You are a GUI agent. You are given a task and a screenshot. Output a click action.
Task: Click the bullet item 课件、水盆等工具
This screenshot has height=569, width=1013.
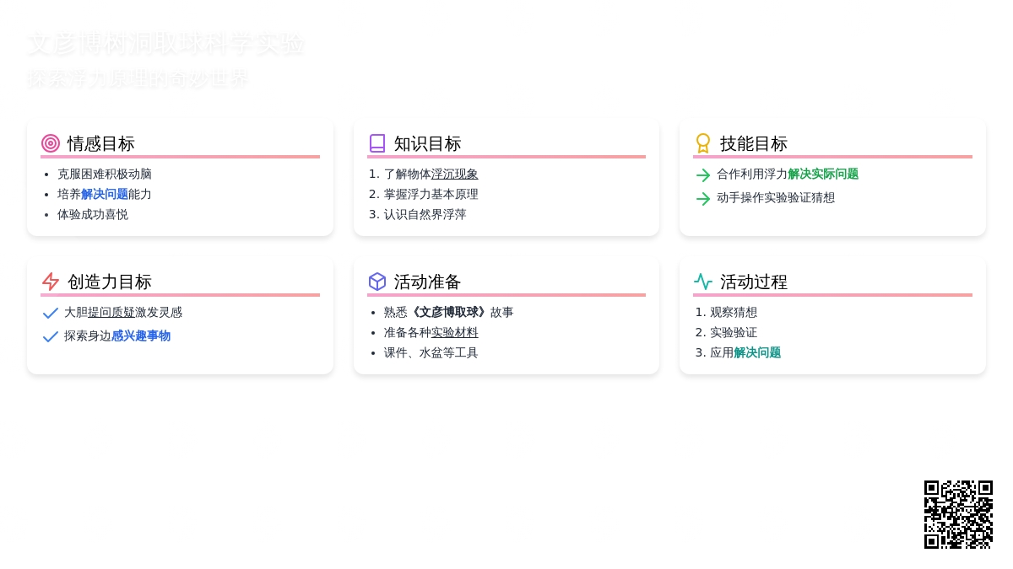tap(431, 353)
